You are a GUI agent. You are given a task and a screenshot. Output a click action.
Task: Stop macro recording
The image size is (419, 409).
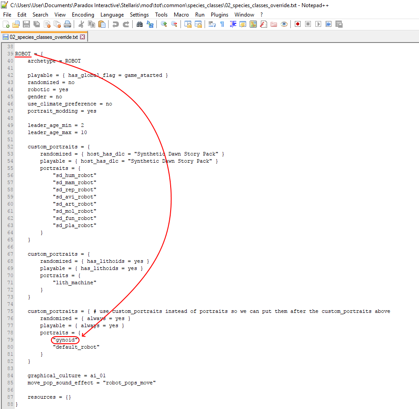pos(308,24)
